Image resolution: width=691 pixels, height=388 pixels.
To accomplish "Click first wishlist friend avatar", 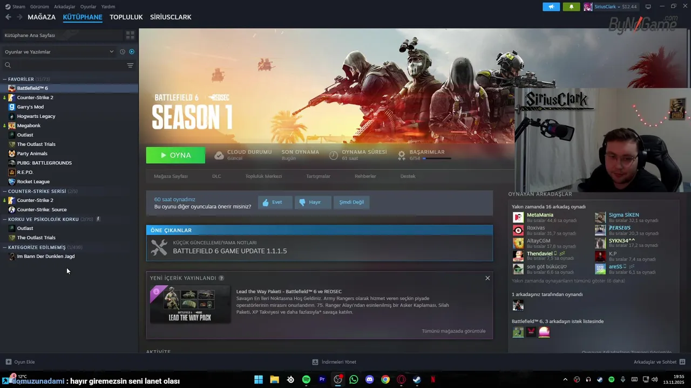I will pyautogui.click(x=518, y=332).
